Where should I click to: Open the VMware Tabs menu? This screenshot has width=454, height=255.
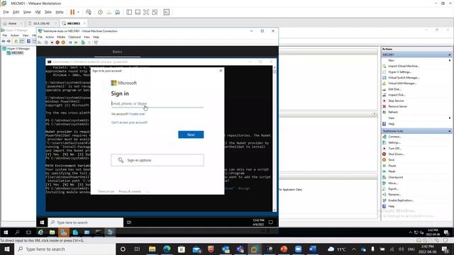(x=48, y=12)
